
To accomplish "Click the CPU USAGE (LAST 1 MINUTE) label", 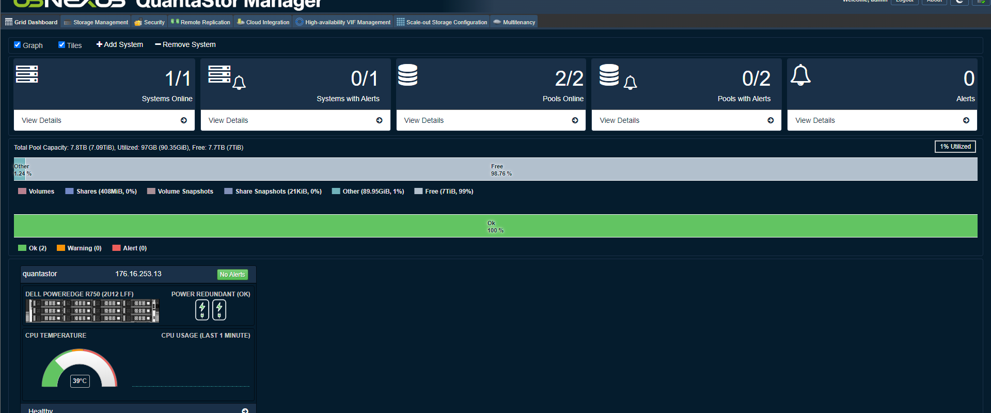I will click(x=206, y=336).
